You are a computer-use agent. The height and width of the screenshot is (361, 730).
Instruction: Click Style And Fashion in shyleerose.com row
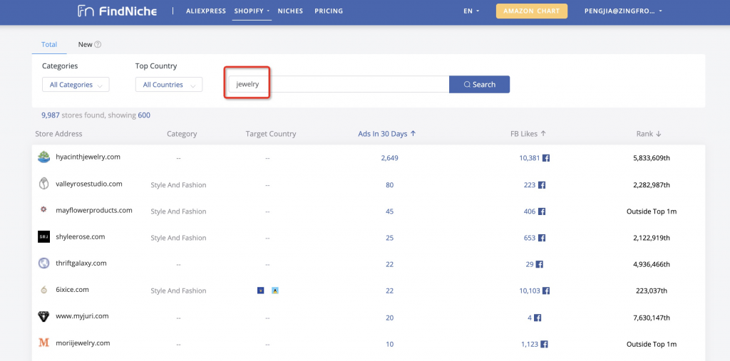click(x=178, y=238)
